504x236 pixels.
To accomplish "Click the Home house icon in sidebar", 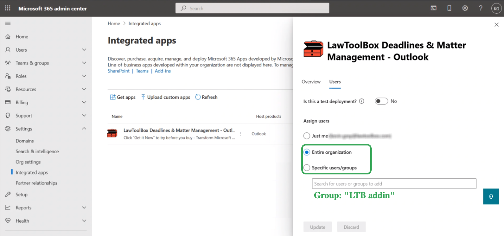I will coord(8,37).
